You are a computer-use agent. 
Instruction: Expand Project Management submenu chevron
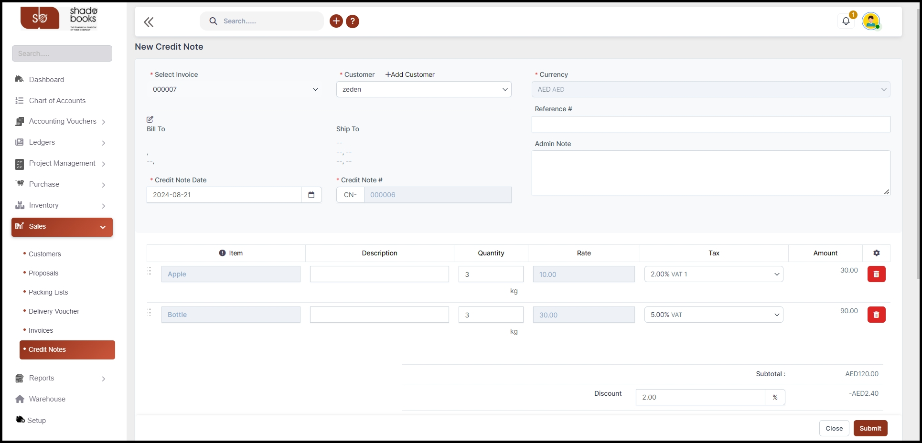tap(104, 164)
